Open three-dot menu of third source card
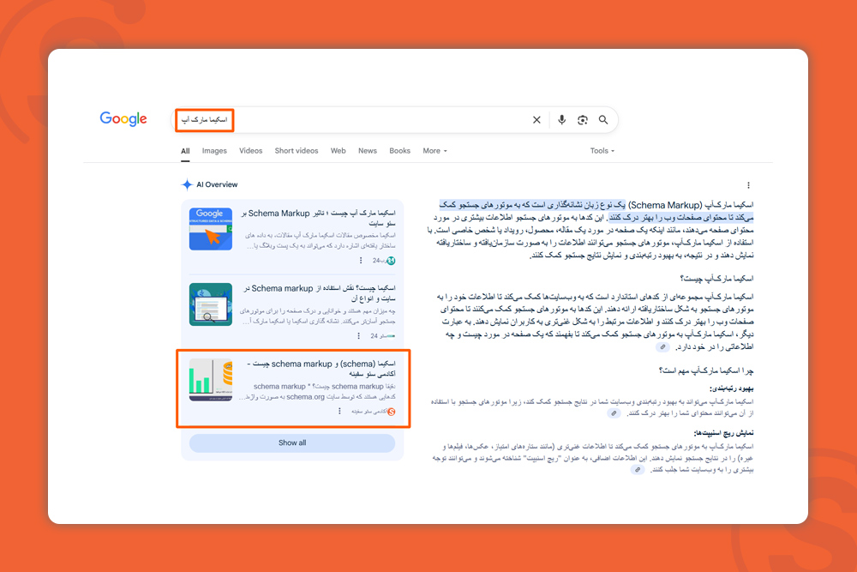Image resolution: width=857 pixels, height=572 pixels. [339, 412]
